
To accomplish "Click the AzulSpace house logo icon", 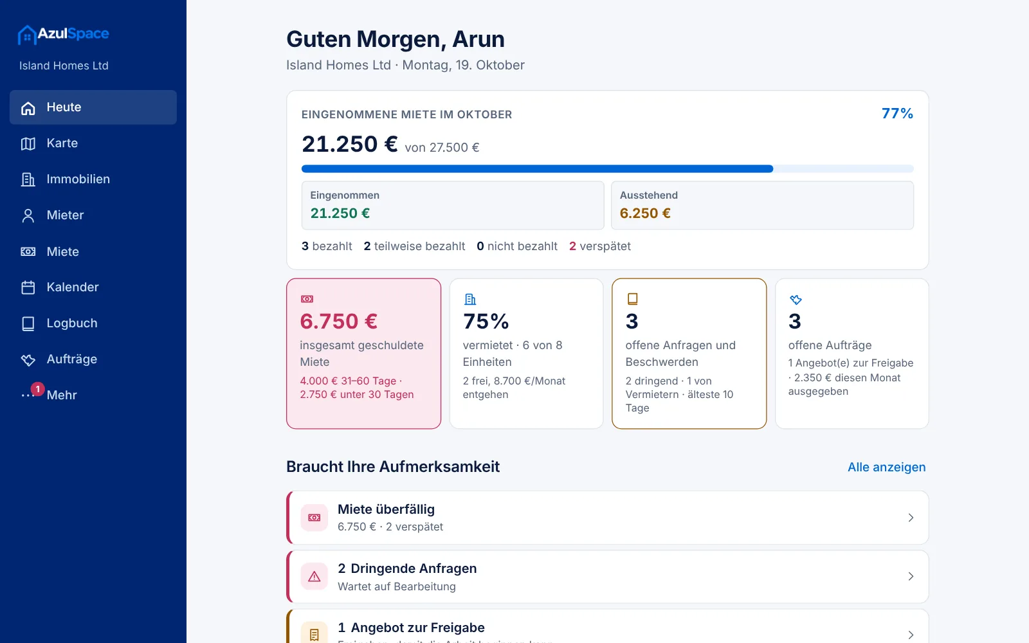I will pyautogui.click(x=26, y=35).
